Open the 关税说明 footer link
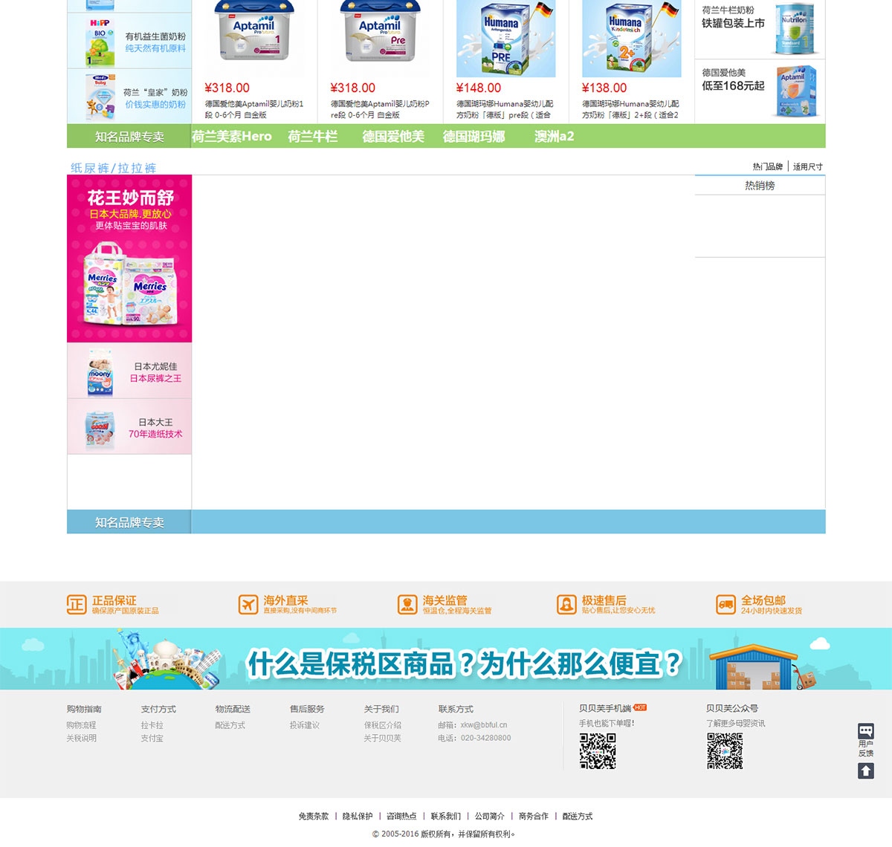The image size is (892, 847). pyautogui.click(x=81, y=739)
